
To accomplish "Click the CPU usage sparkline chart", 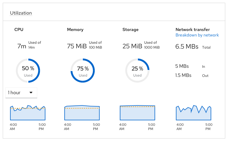I will (28, 113).
